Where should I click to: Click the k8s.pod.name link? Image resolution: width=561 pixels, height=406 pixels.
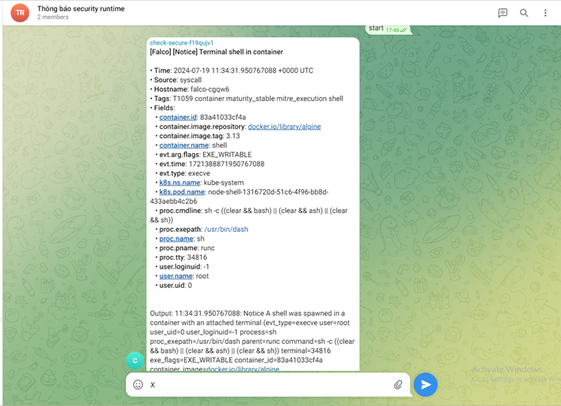coord(181,191)
